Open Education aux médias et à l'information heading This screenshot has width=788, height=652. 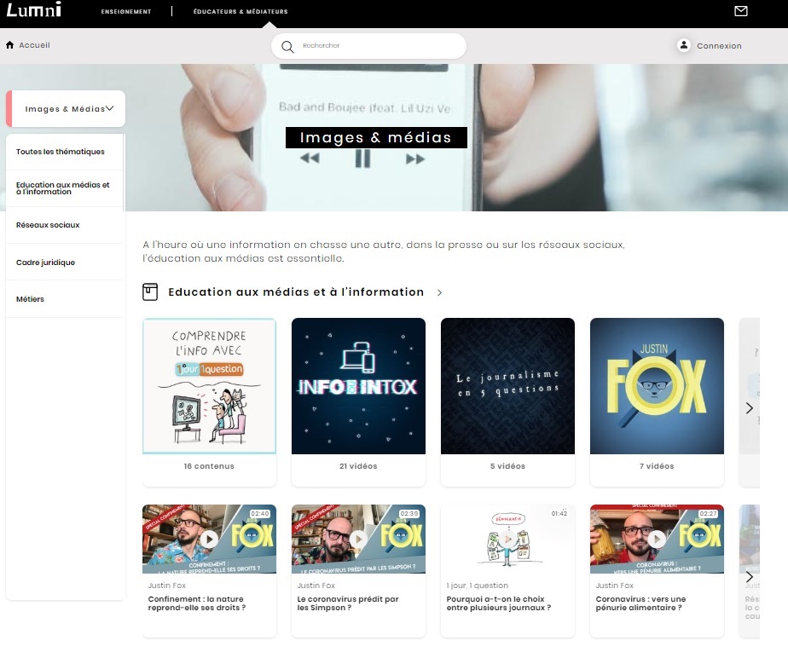tap(296, 291)
